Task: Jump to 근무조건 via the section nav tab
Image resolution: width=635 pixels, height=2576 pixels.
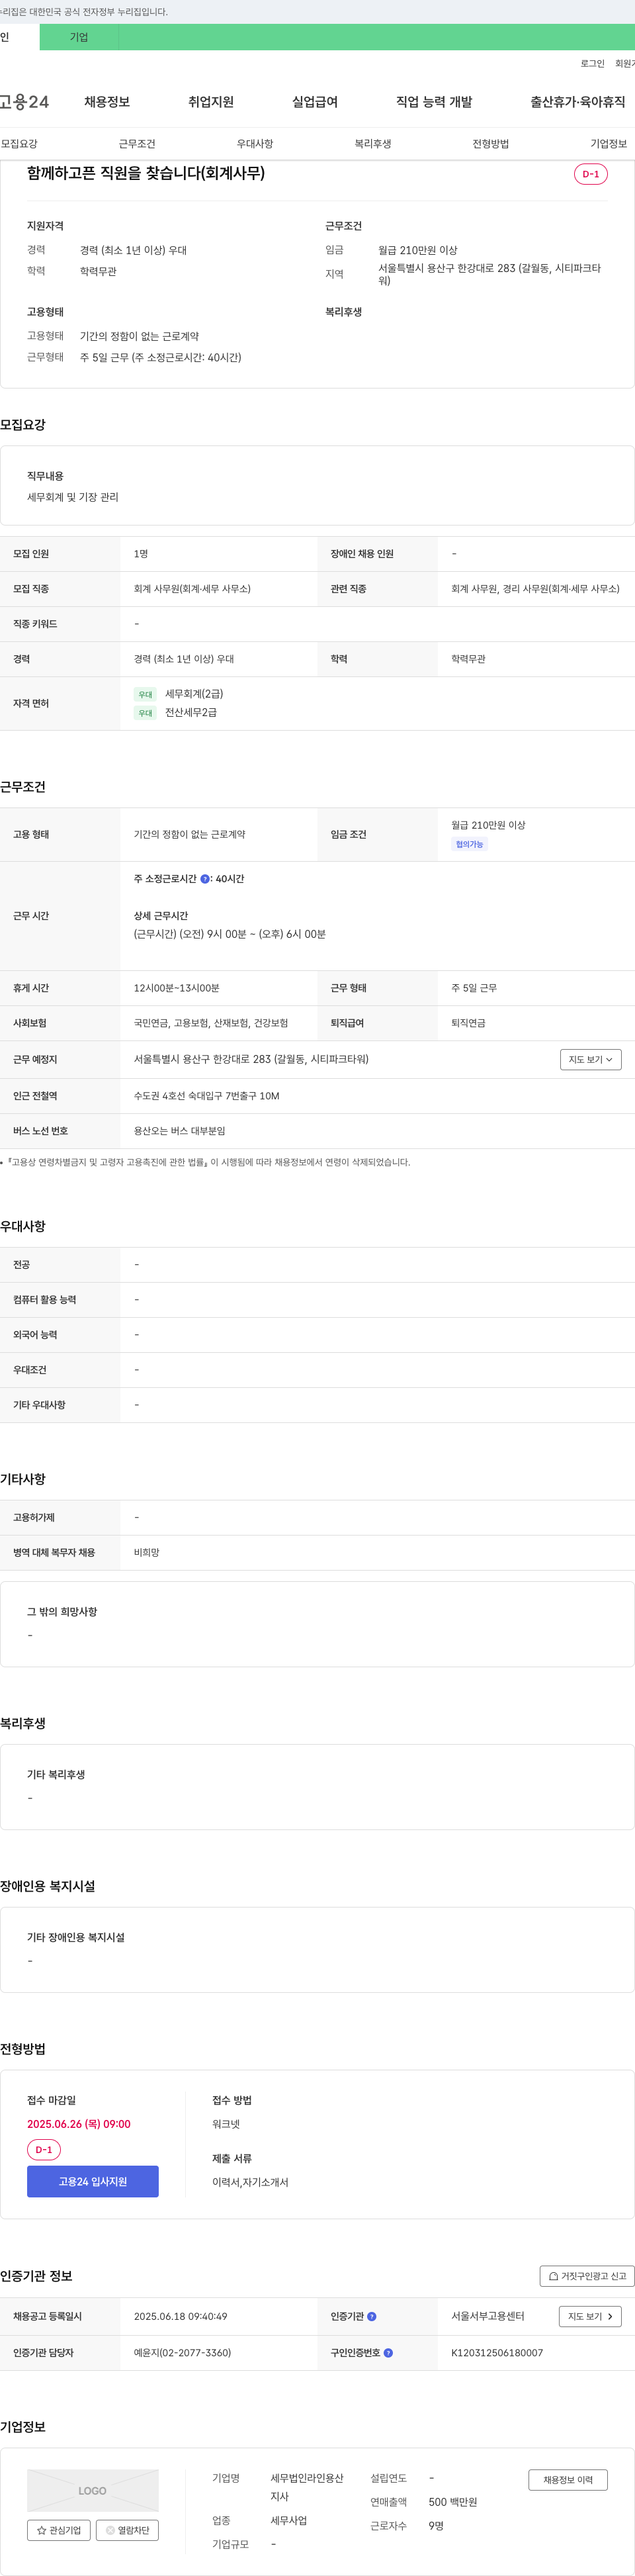Action: click(x=137, y=144)
